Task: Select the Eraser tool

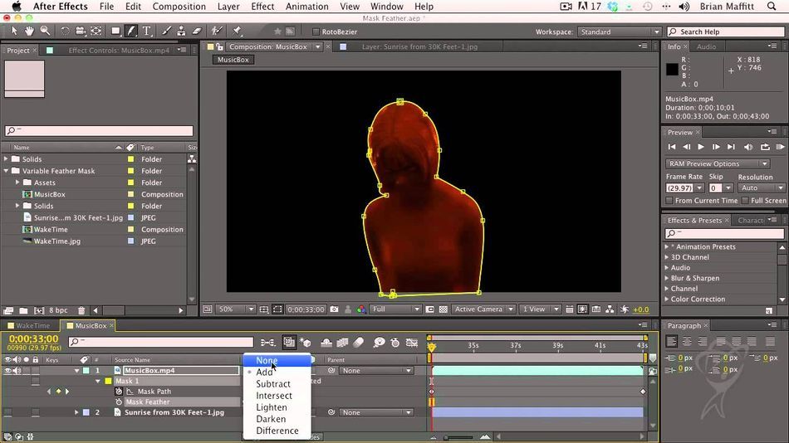Action: point(197,32)
